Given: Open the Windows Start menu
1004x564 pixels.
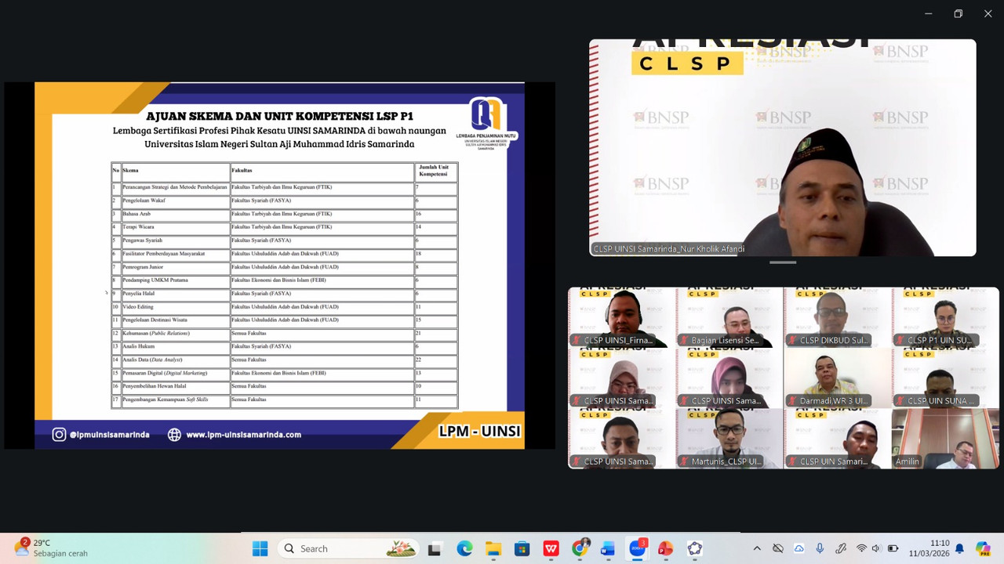Looking at the screenshot, I should [260, 548].
